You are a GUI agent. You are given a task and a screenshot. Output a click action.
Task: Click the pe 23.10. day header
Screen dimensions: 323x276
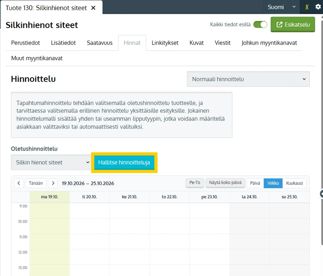pyautogui.click(x=210, y=197)
